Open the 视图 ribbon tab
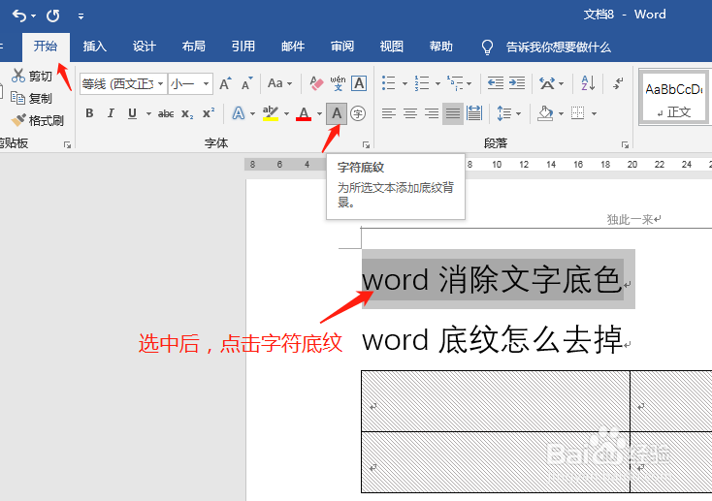 tap(392, 47)
